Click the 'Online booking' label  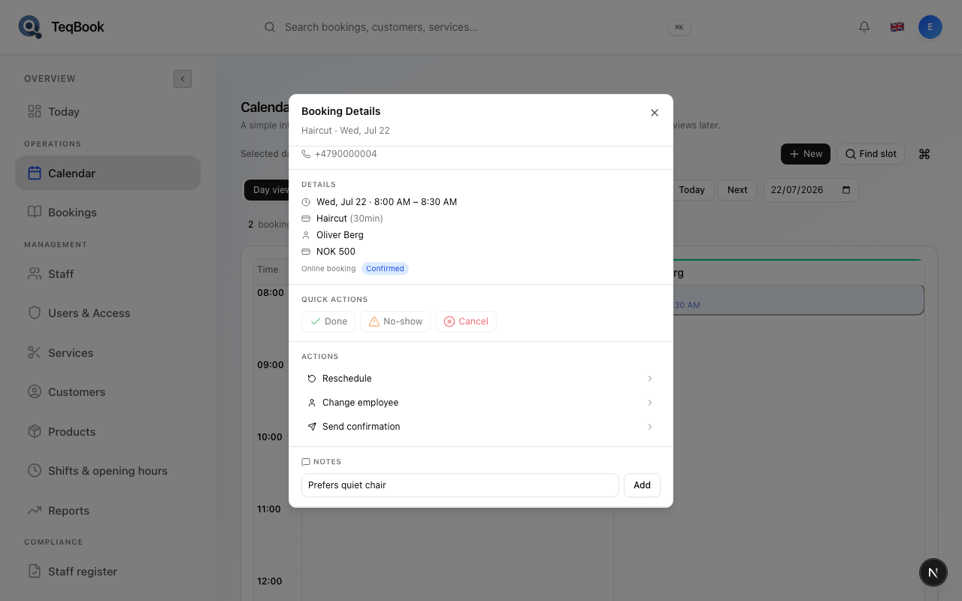[328, 269]
